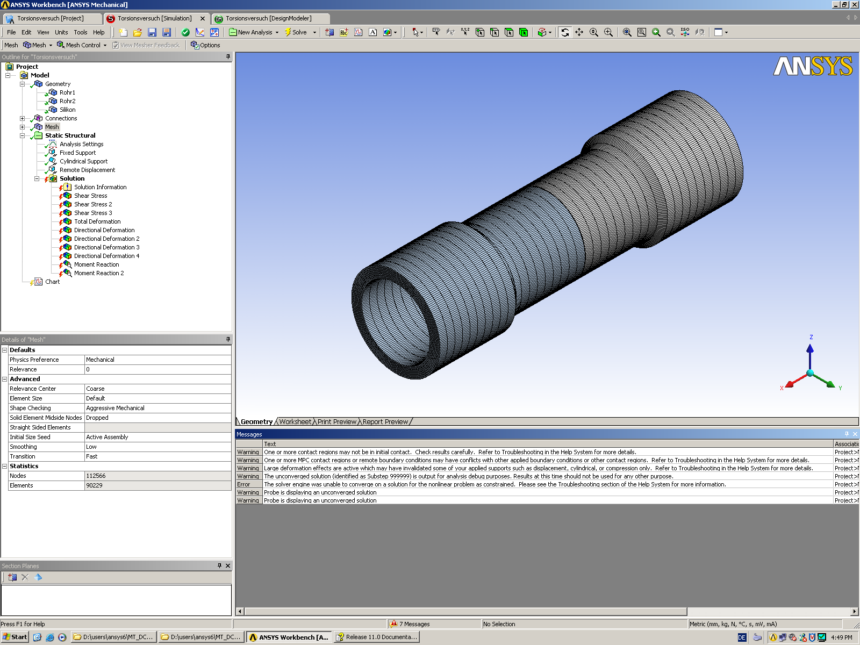Click the Zoom to Fit icon
The height and width of the screenshot is (645, 860).
[627, 32]
